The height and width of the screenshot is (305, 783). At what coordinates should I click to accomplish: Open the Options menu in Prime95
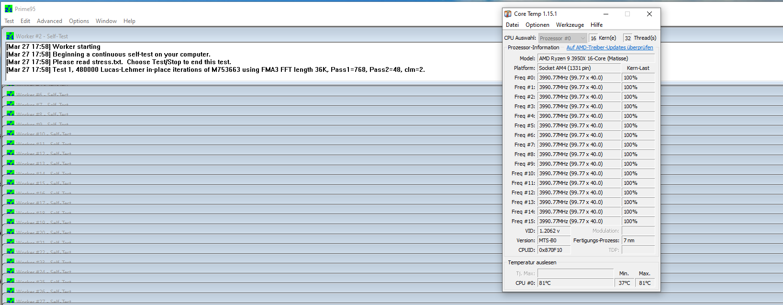pyautogui.click(x=79, y=21)
